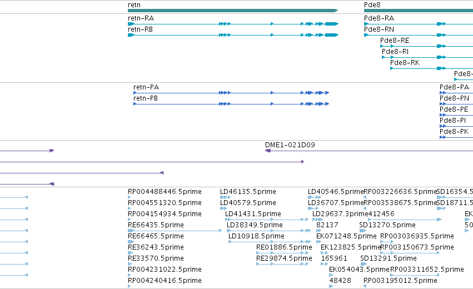Open the Pde8-RA transcript
The image size is (473, 289).
click(379, 18)
